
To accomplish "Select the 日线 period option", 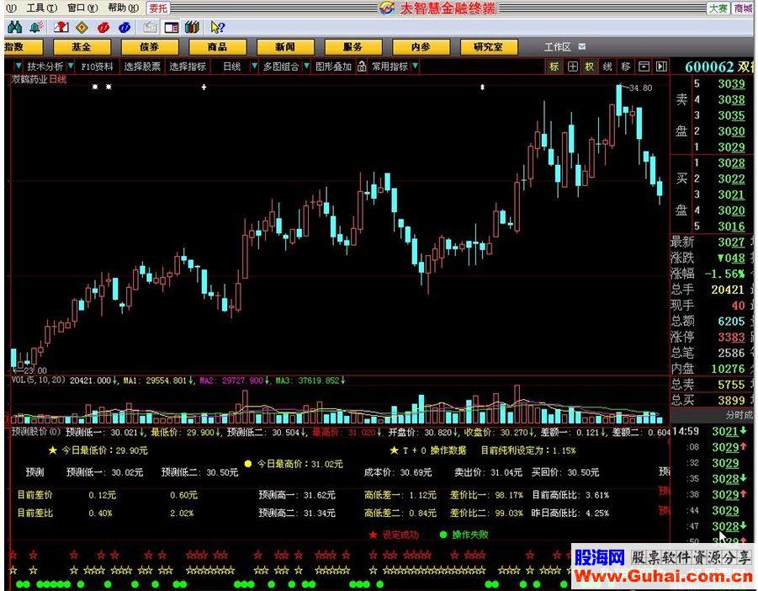I will click(232, 67).
